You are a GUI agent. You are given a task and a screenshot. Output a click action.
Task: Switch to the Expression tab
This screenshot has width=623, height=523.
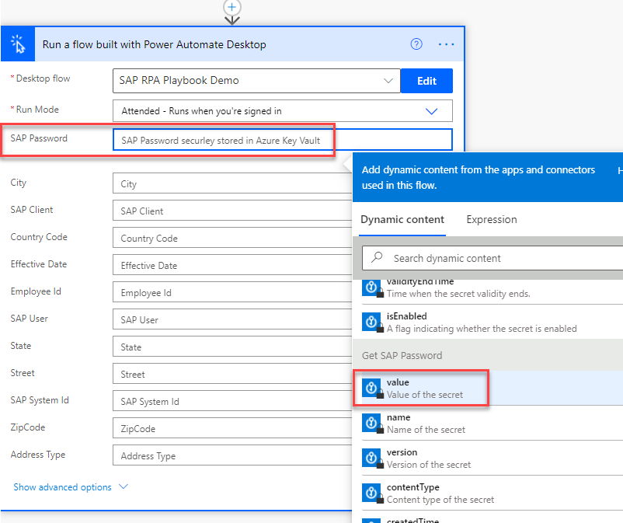coord(492,219)
